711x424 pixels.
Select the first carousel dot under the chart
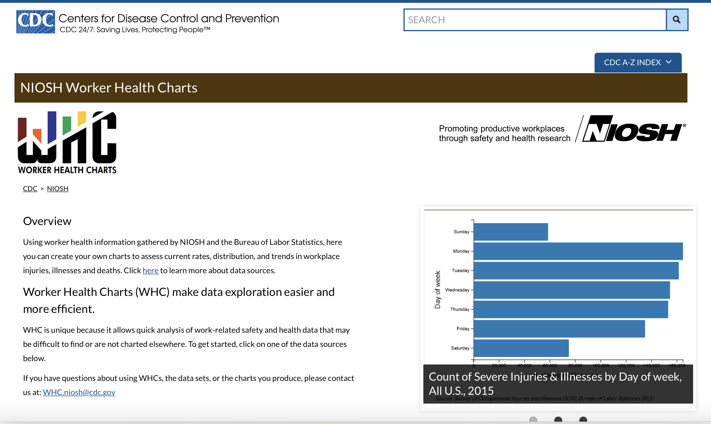(533, 420)
